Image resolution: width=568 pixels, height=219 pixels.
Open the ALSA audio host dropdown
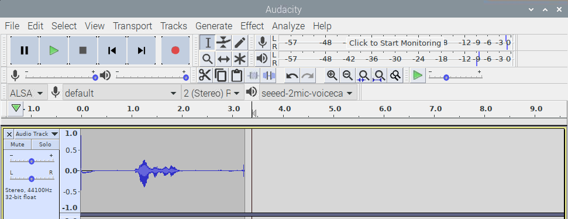pyautogui.click(x=27, y=93)
